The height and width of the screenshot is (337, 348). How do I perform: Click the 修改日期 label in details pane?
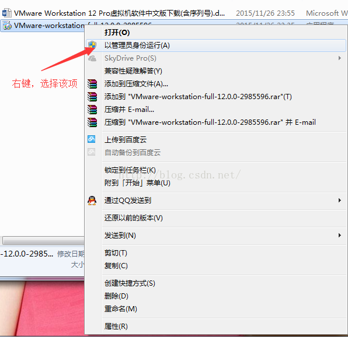coord(71,254)
